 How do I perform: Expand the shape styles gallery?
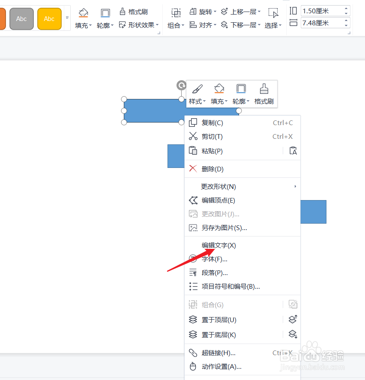tap(67, 18)
